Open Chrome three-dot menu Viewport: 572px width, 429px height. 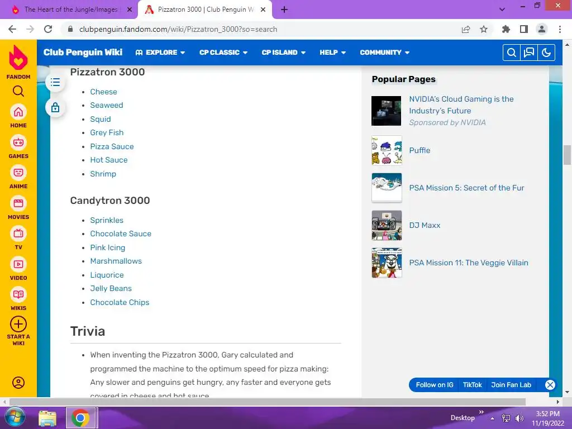tap(560, 29)
